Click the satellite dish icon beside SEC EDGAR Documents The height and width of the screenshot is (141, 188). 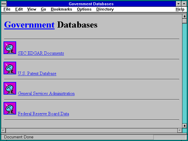(x=10, y=48)
